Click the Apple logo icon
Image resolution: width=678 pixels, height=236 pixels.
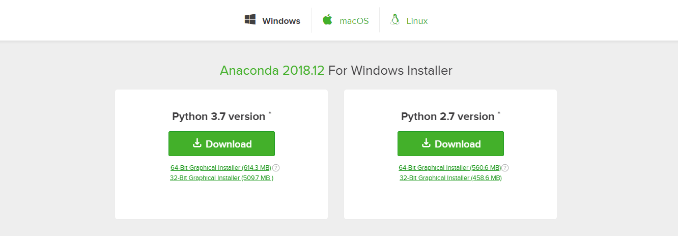point(327,20)
